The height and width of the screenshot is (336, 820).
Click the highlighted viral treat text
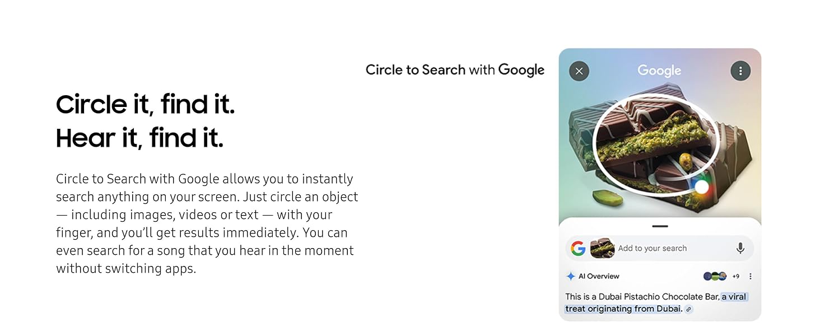coord(656,303)
